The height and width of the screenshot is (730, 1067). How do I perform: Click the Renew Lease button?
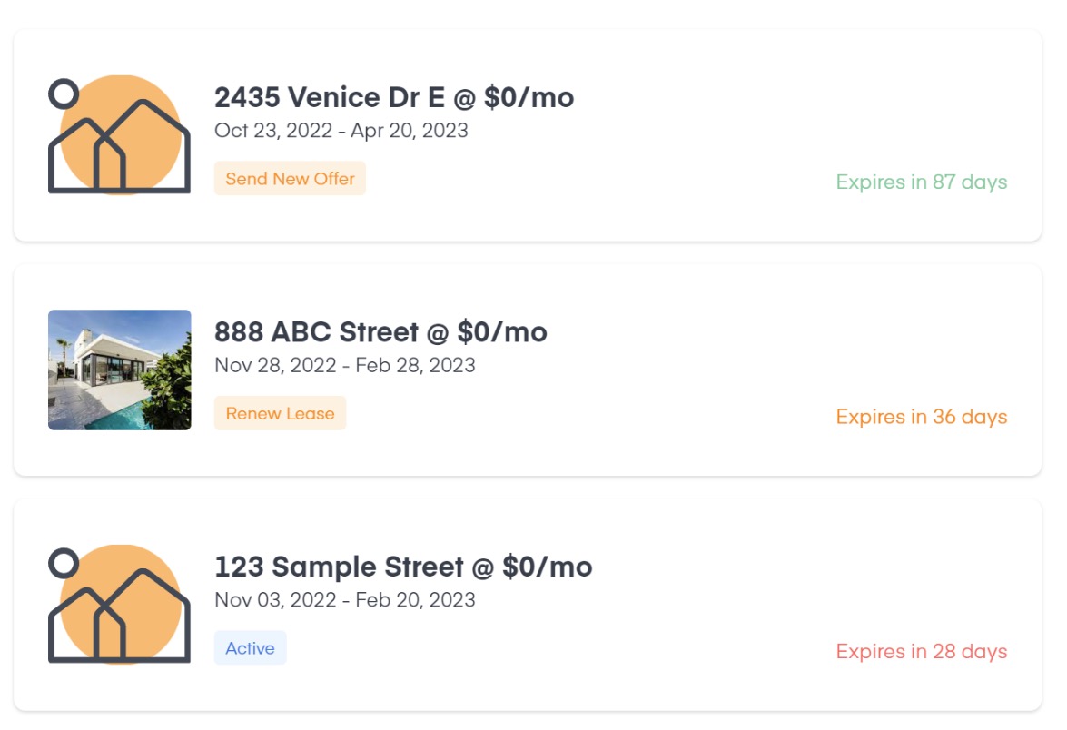pyautogui.click(x=280, y=413)
